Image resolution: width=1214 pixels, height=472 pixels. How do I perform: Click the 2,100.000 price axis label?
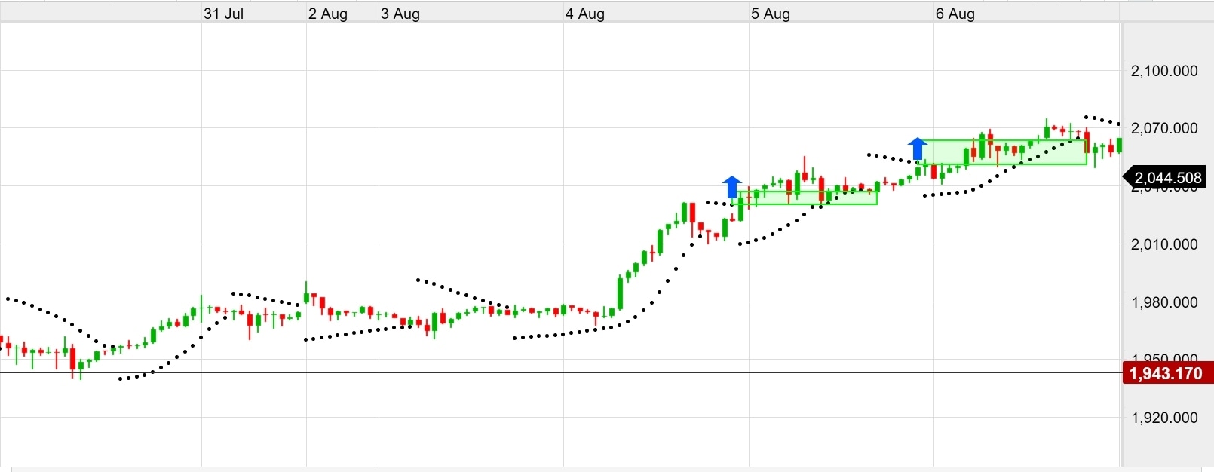tap(1164, 71)
